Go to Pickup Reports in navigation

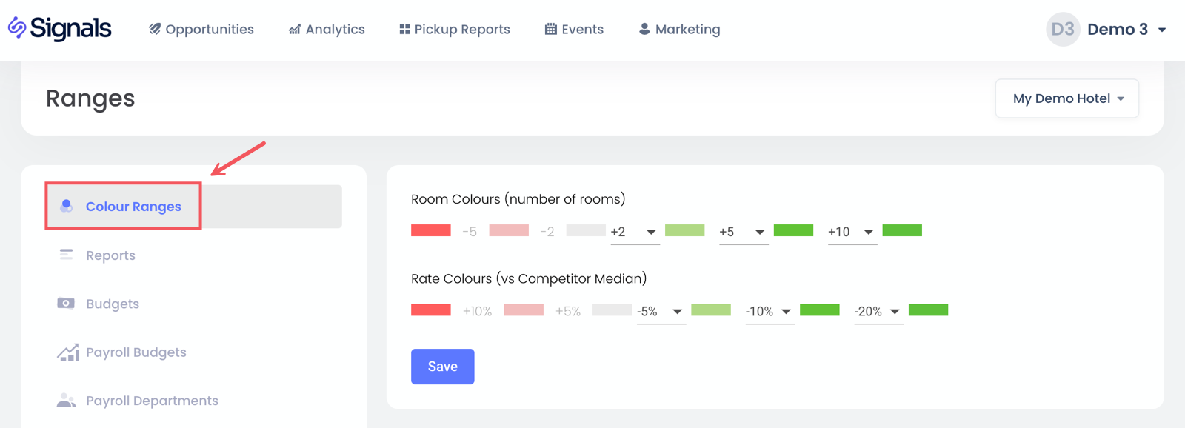pyautogui.click(x=454, y=30)
